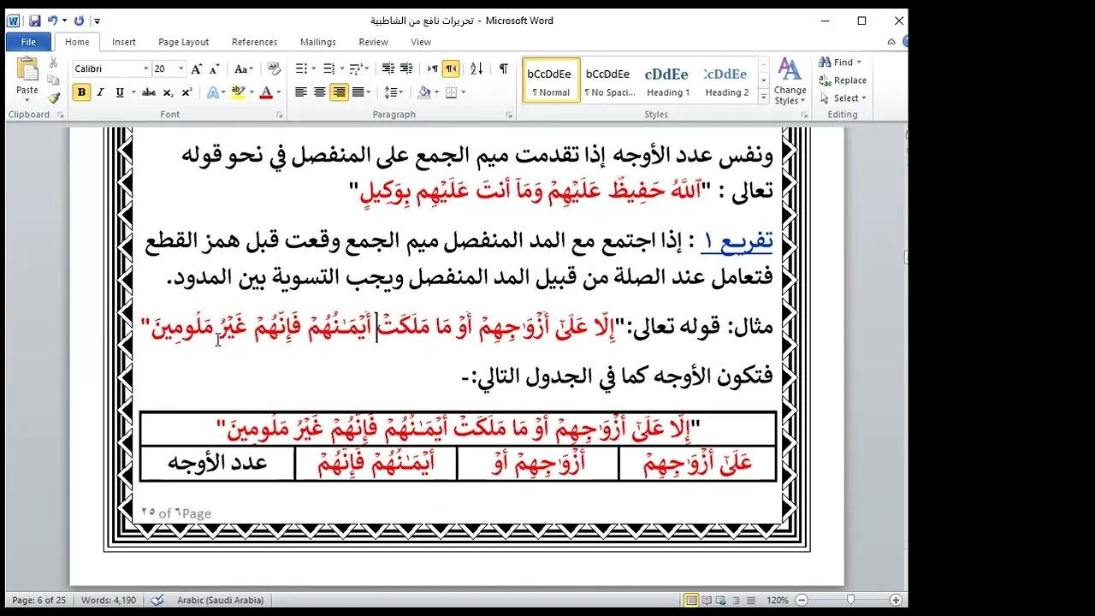
Task: Shrink the font size
Action: click(x=213, y=68)
